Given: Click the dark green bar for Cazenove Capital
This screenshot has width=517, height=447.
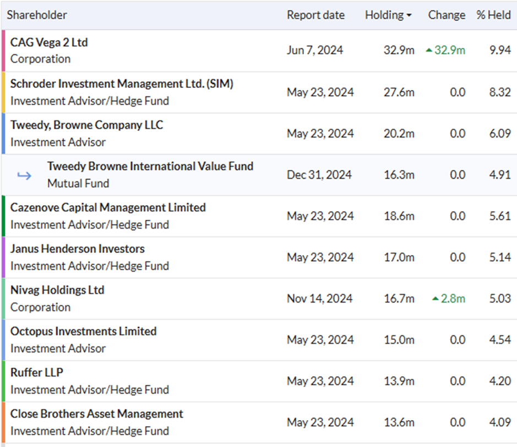Looking at the screenshot, I should pyautogui.click(x=3, y=216).
